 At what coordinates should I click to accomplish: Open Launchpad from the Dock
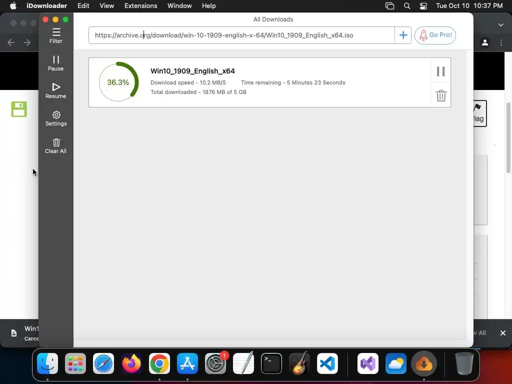75,363
